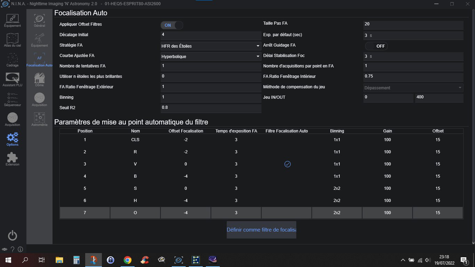Screen dimensions: 475x267
Task: Click the Exp. par défaut (sec) field
Action: [413, 35]
